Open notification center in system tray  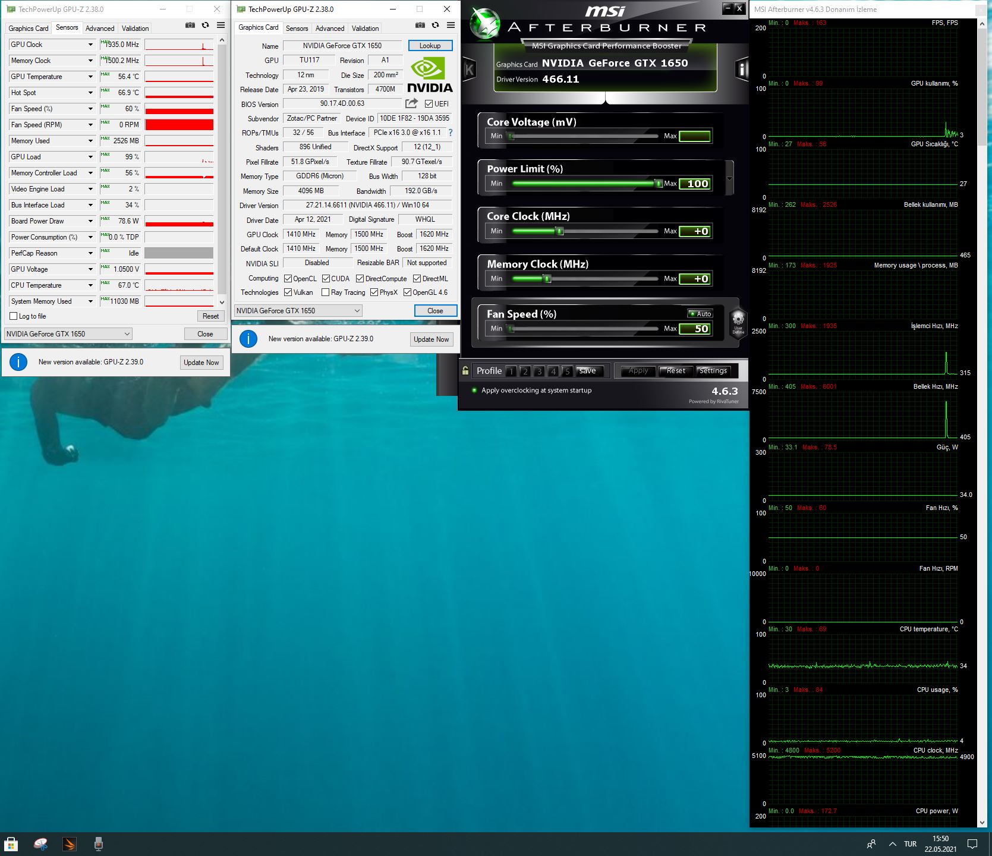[972, 844]
